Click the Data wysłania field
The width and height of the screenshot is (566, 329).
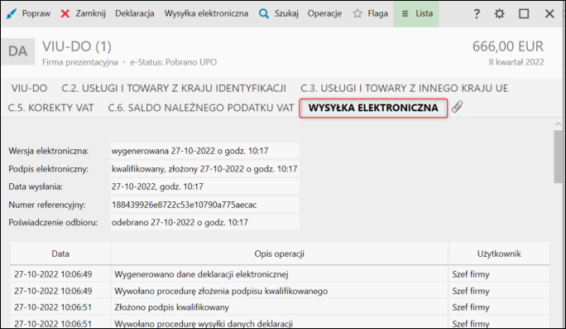pyautogui.click(x=204, y=186)
